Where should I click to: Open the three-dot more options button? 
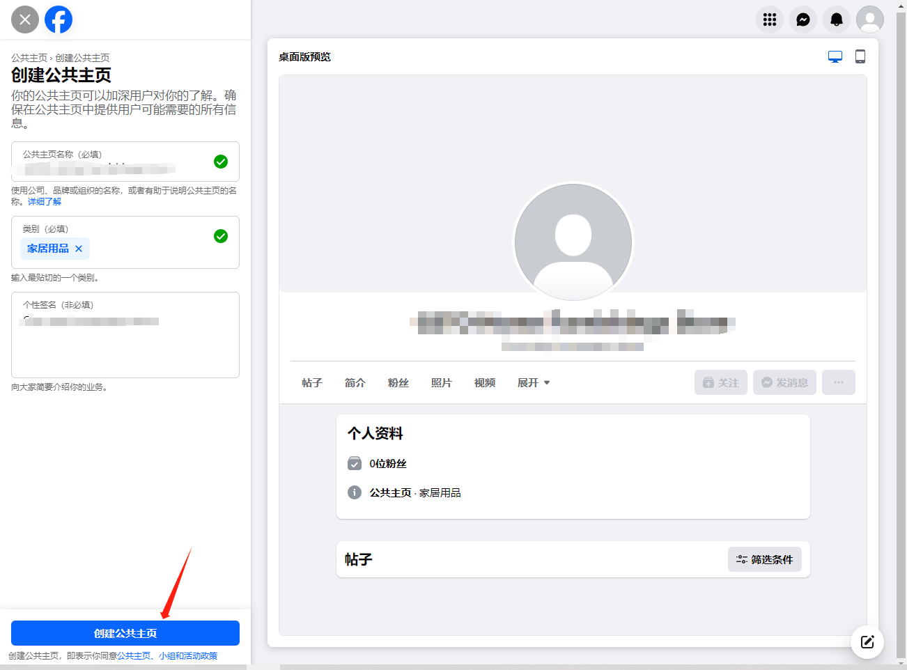(838, 382)
